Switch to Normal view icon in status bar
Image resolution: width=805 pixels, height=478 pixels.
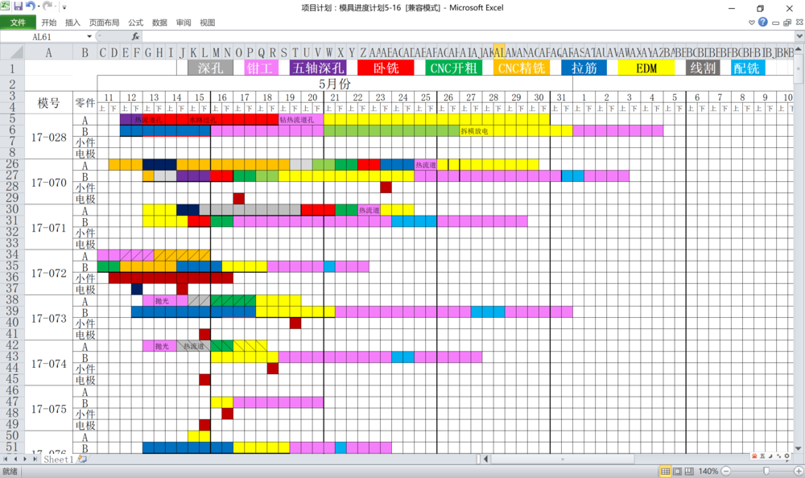(665, 472)
